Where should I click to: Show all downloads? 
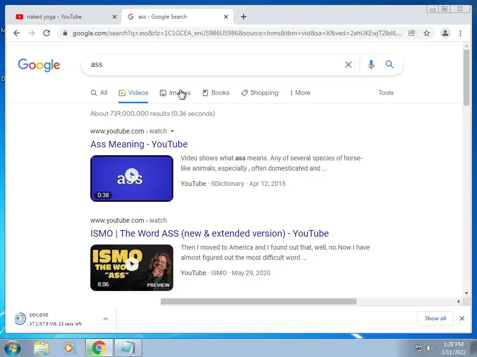click(436, 318)
